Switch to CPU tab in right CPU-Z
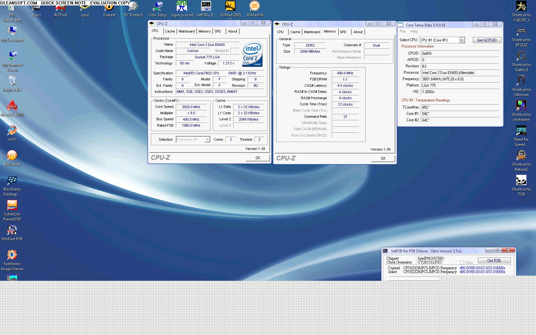The height and width of the screenshot is (335, 536). tap(280, 32)
